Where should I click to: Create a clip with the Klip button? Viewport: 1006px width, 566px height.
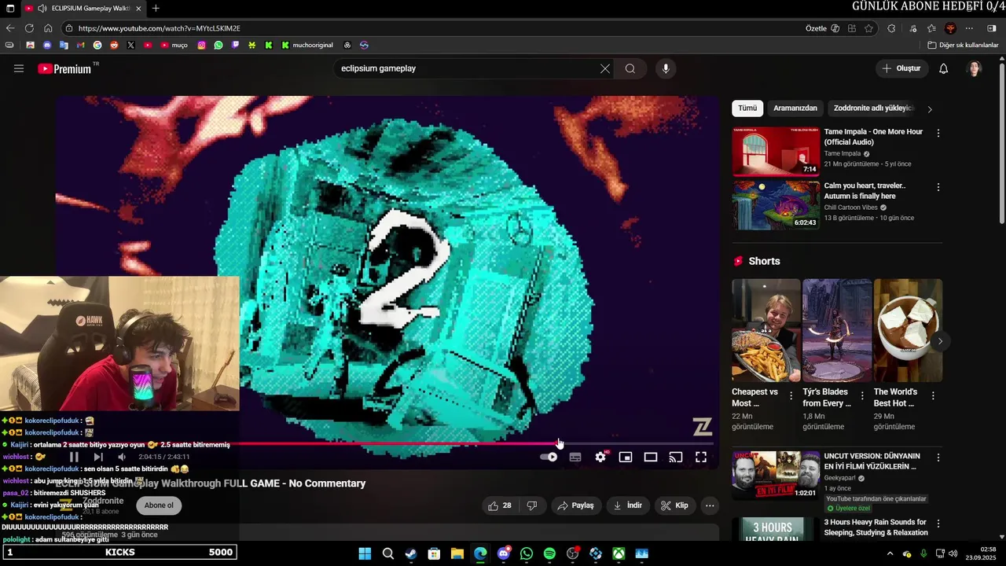coord(675,505)
